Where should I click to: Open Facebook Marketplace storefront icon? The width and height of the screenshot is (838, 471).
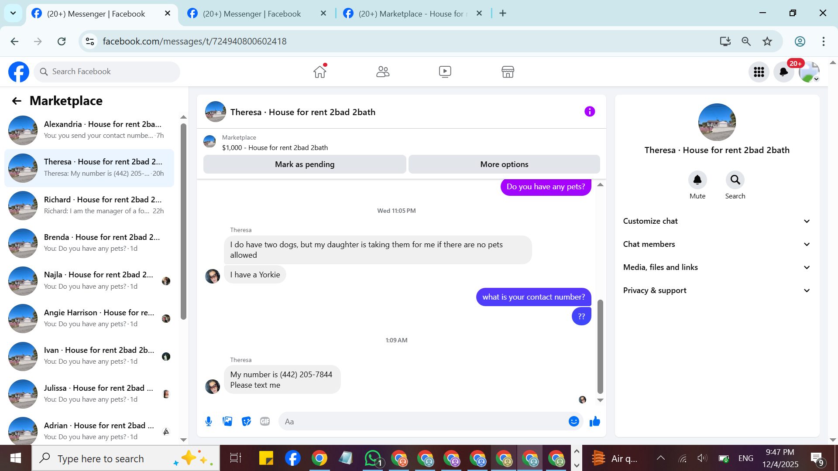pos(508,72)
